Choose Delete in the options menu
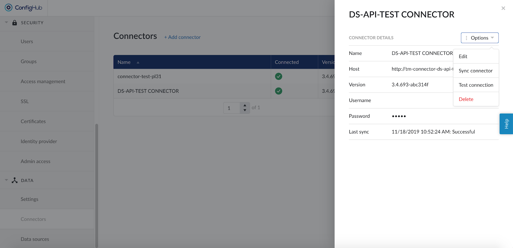 (466, 99)
